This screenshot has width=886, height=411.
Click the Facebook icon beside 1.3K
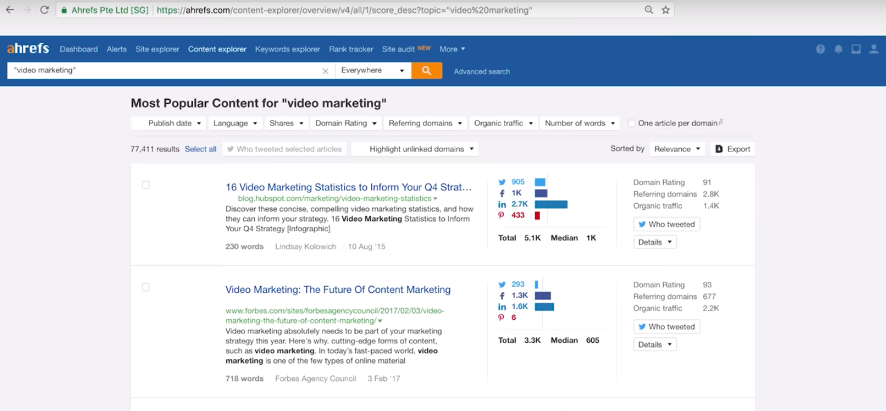click(x=502, y=296)
